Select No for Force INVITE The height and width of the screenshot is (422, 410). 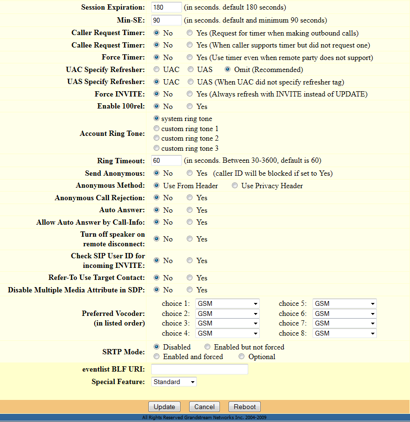point(157,94)
